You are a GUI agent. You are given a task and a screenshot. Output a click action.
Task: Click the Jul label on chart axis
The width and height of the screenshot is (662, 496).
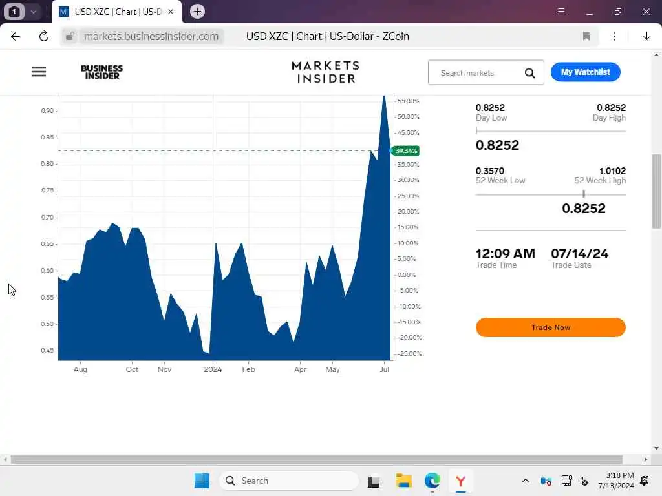[x=384, y=369]
